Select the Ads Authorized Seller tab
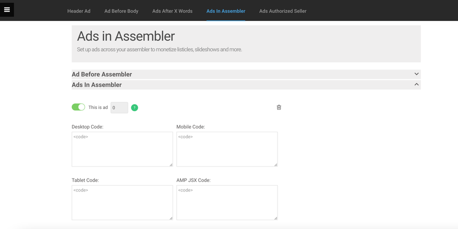458x229 pixels. click(x=283, y=11)
